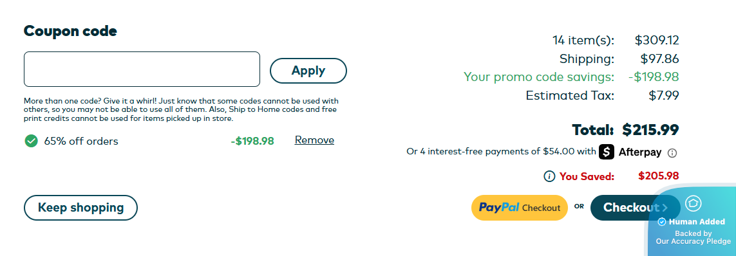This screenshot has height=256, width=736.
Task: Click the green Your promo code savings label
Action: 539,77
